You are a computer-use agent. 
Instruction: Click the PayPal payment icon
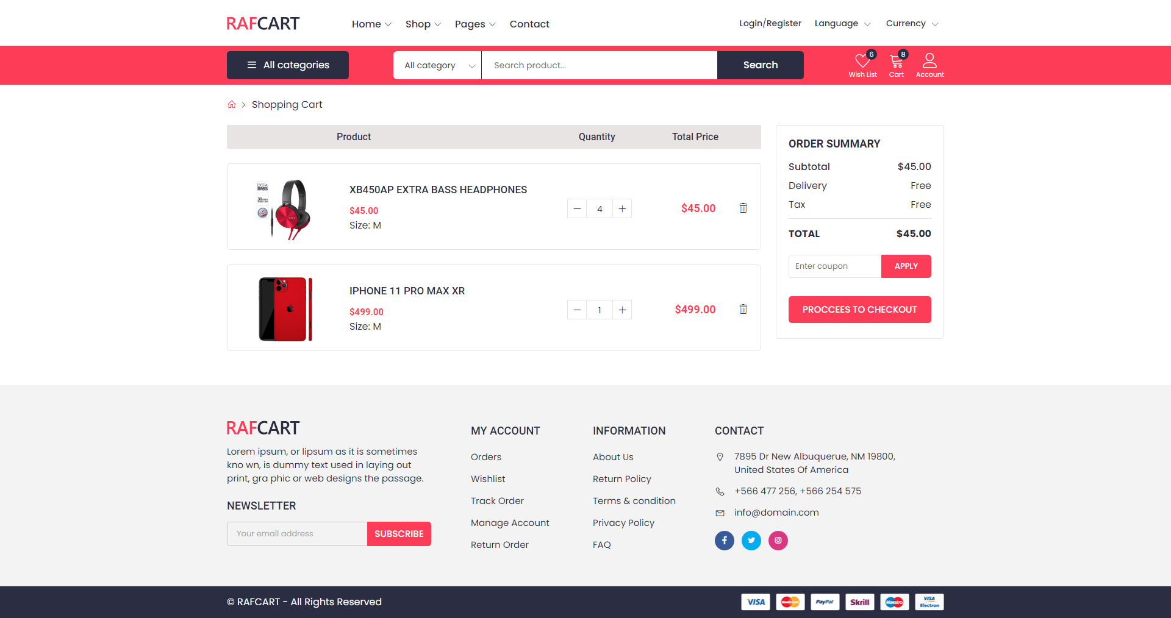point(825,602)
